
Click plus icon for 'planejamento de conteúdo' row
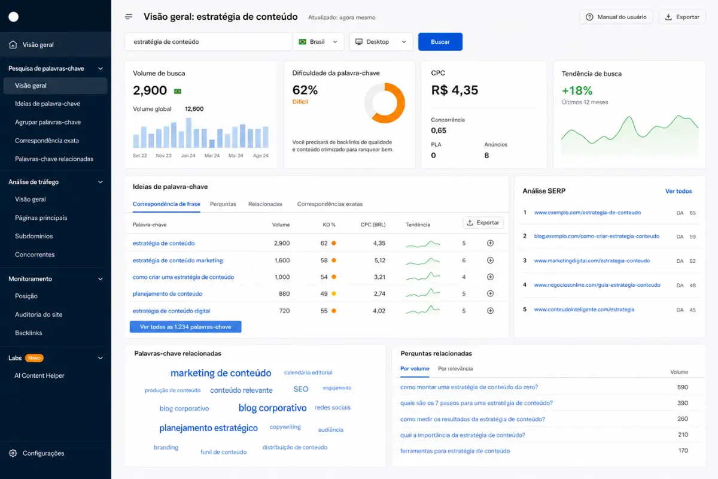(490, 294)
